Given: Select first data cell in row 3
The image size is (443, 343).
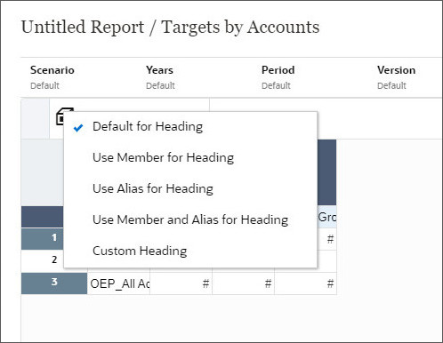Looking at the screenshot, I should [181, 283].
